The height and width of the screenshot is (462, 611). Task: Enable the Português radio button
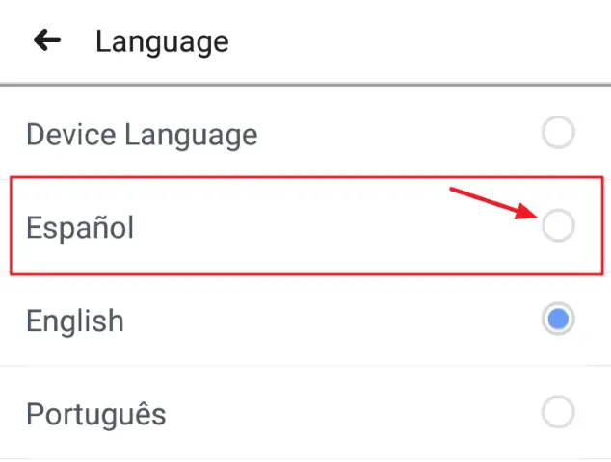click(x=558, y=413)
